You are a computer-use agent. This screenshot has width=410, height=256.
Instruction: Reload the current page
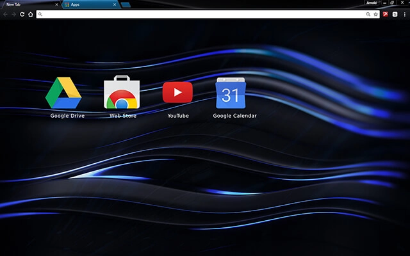click(22, 14)
